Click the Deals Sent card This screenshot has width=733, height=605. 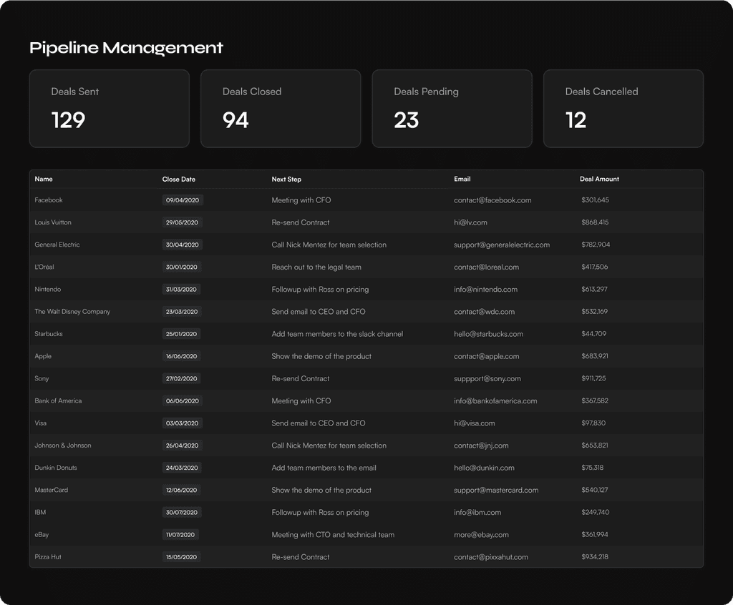pyautogui.click(x=109, y=109)
